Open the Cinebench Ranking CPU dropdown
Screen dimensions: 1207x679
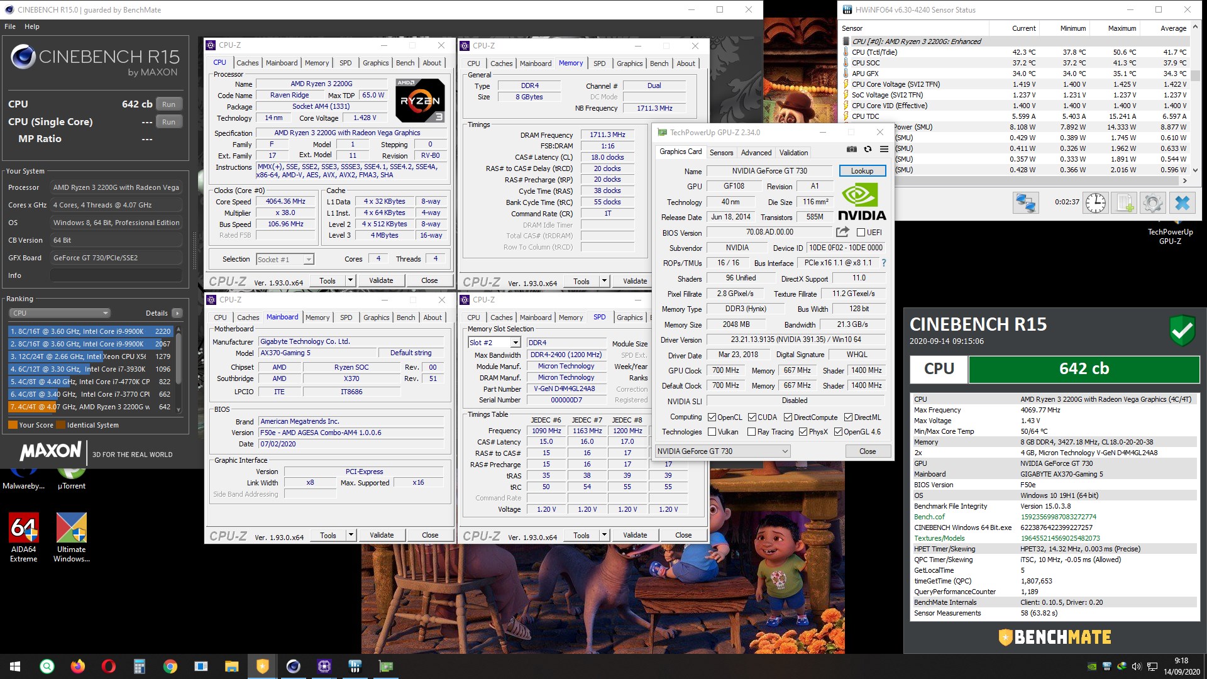[60, 313]
